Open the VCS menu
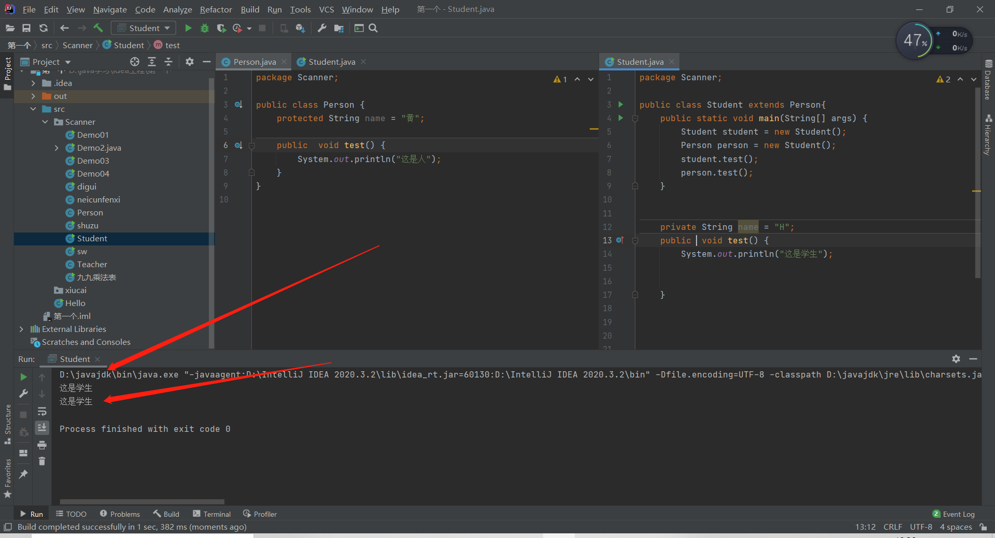995x538 pixels. (326, 9)
